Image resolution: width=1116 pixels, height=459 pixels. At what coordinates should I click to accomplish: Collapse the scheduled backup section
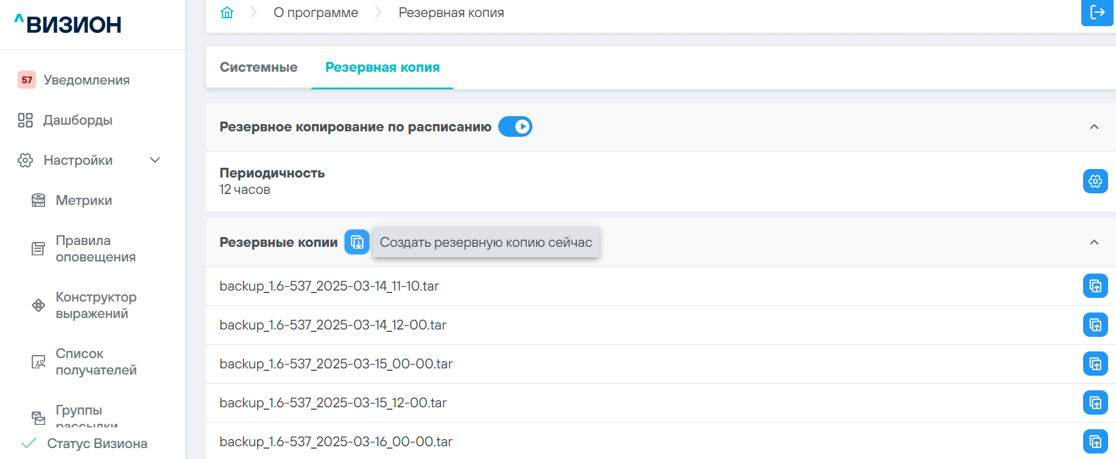(1094, 127)
